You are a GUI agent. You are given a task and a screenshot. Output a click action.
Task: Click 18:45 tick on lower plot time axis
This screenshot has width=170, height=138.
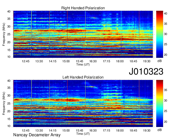coord(133,130)
